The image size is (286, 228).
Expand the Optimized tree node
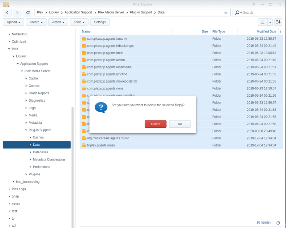[x=9, y=41]
